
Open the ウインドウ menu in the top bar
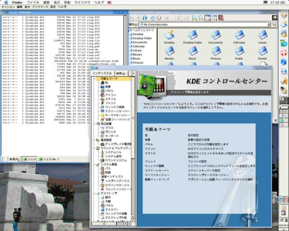point(82,2)
